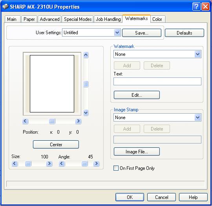Image resolution: width=212 pixels, height=206 pixels.
Task: Click the preview horizontal scroll left arrow
Action: (x=25, y=121)
